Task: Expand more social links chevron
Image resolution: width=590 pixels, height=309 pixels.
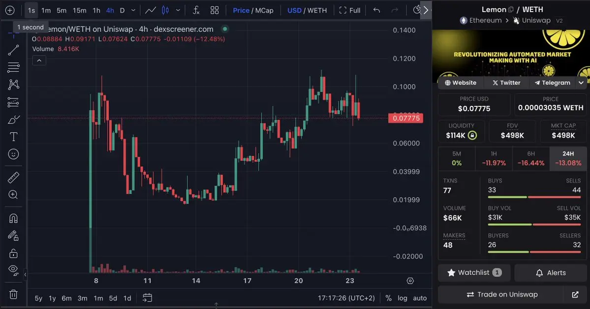Action: coord(581,83)
